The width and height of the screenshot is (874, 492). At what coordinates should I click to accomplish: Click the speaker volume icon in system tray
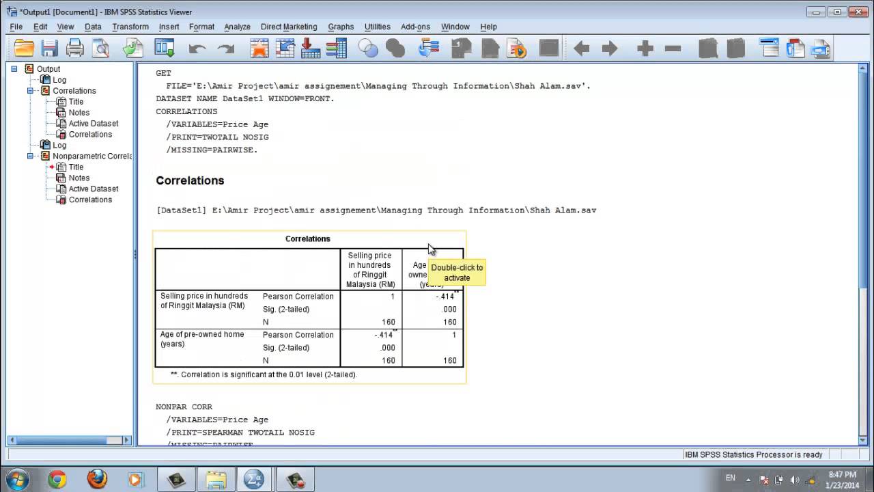795,480
